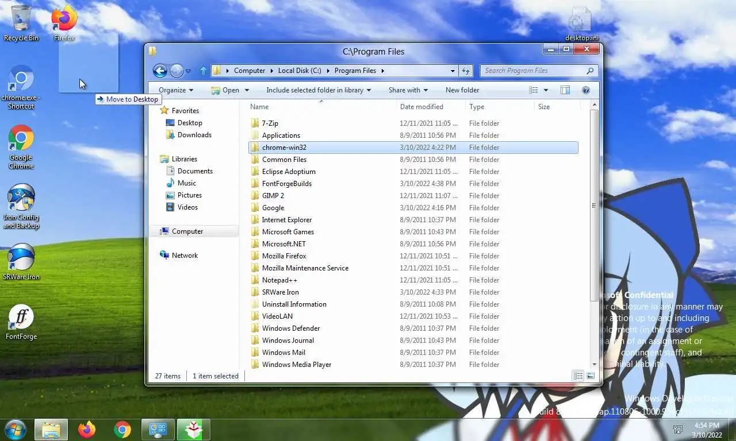Viewport: 736px width, 441px height.
Task: Switch to large icons view in the status bar
Action: coord(590,376)
